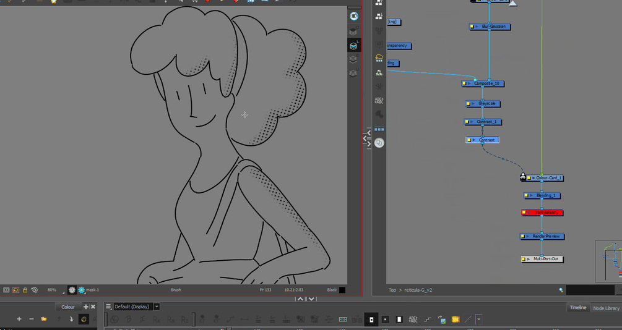Click camera reset view icon in status bar

pyautogui.click(x=6, y=290)
